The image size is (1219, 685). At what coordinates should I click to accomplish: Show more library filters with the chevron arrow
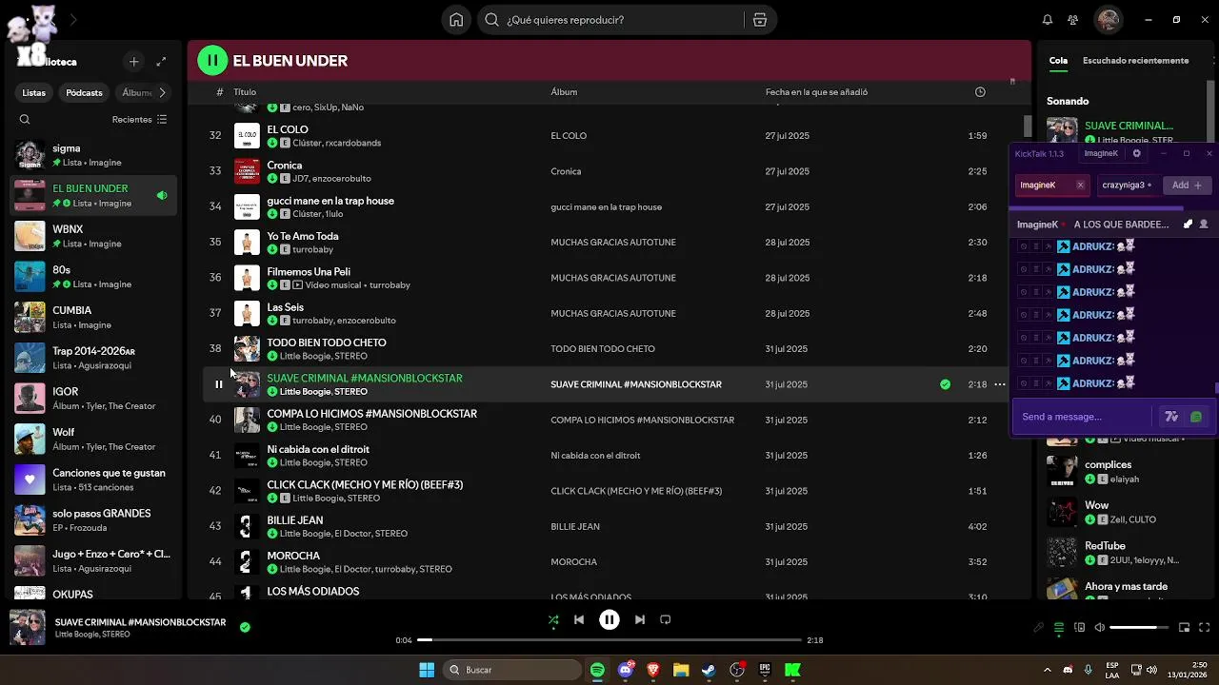tap(162, 92)
